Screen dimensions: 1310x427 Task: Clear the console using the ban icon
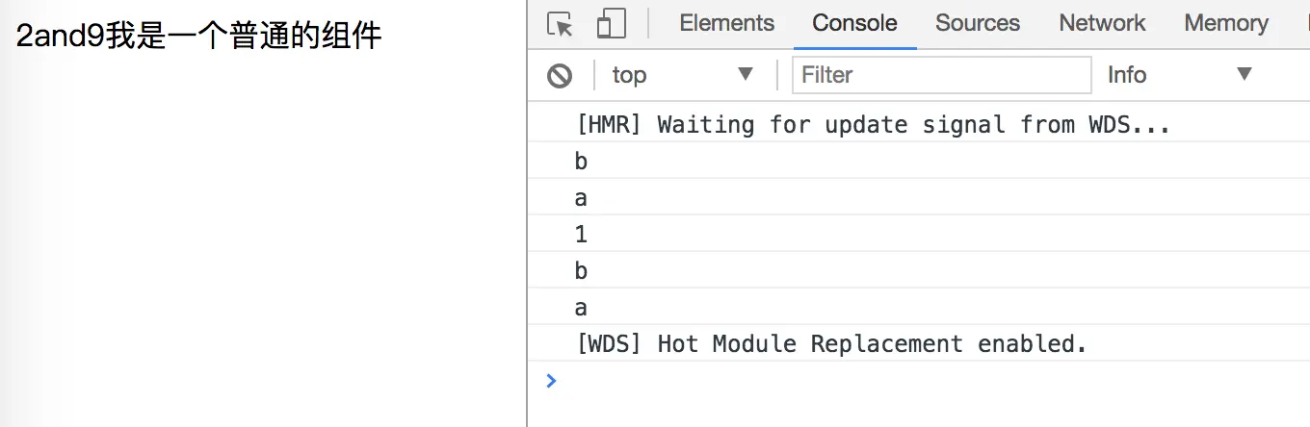click(560, 75)
